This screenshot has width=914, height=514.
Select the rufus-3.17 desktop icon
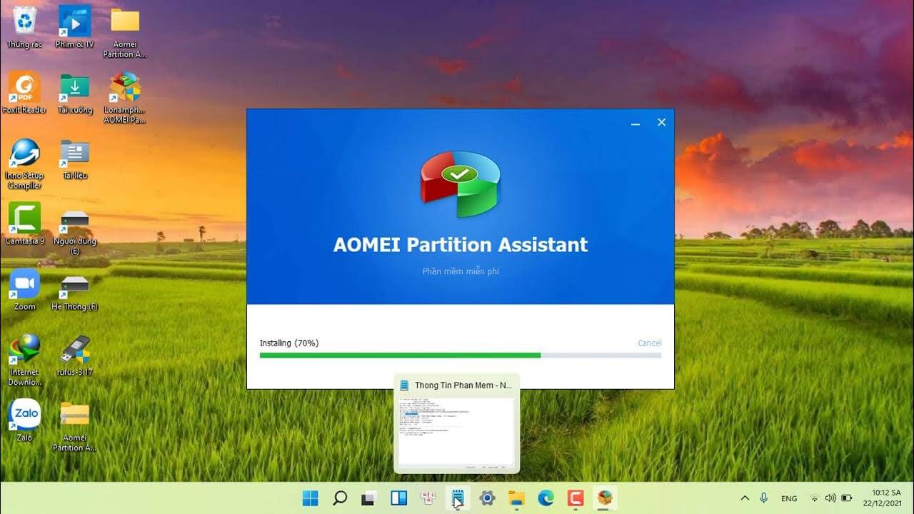pos(75,355)
